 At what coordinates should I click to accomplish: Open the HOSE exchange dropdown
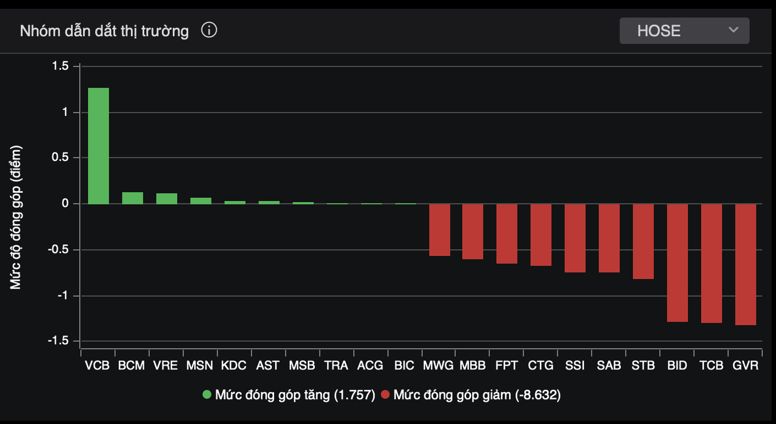[x=684, y=31]
